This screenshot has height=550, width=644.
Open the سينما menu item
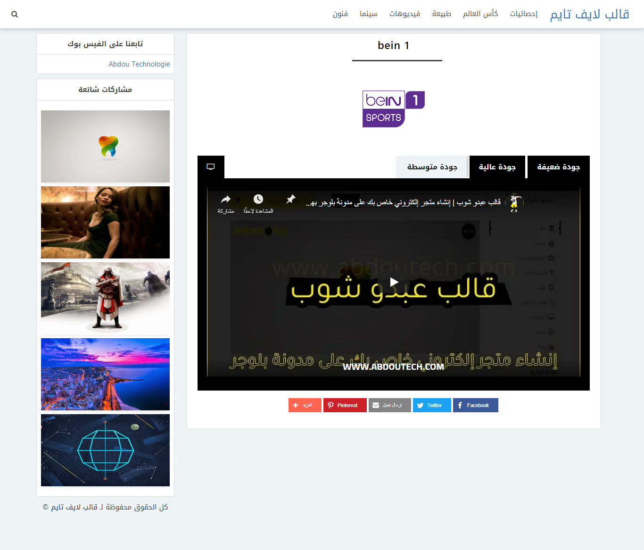pos(369,14)
